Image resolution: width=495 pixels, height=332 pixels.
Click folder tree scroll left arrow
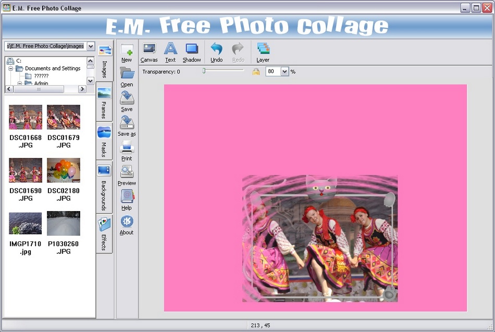pos(9,89)
